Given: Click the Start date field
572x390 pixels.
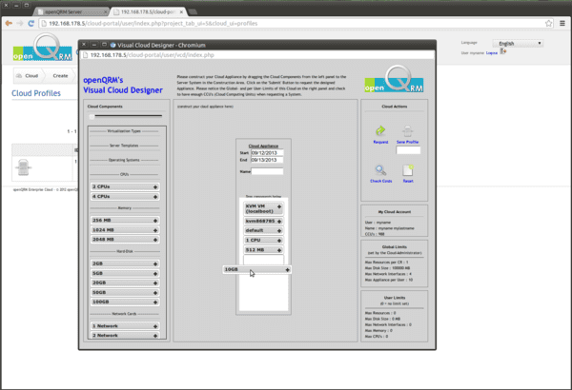Looking at the screenshot, I should coord(267,153).
